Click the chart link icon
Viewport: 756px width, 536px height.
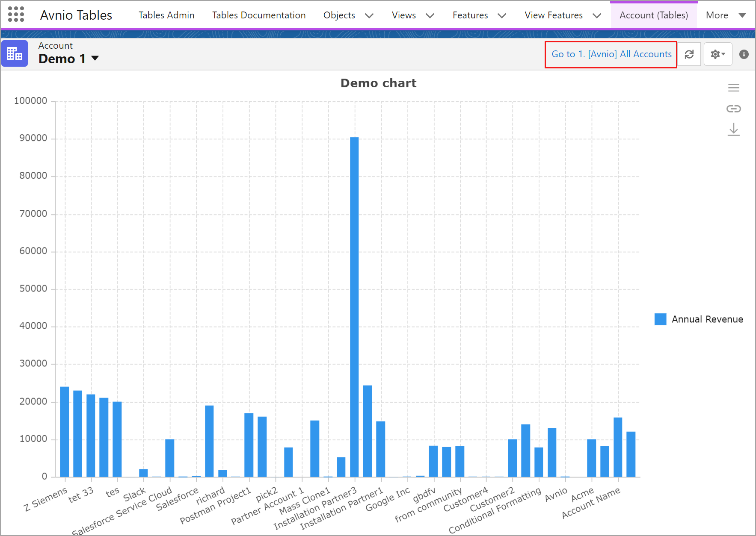click(x=733, y=109)
